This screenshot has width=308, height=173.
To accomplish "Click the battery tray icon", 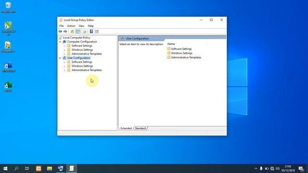I will [x=267, y=169].
